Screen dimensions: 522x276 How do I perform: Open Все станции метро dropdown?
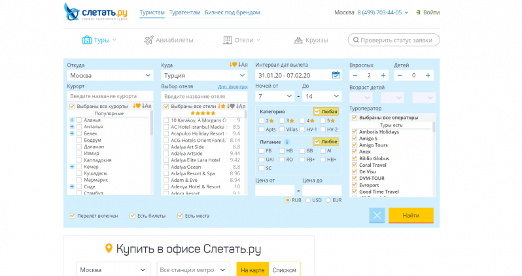tap(194, 269)
